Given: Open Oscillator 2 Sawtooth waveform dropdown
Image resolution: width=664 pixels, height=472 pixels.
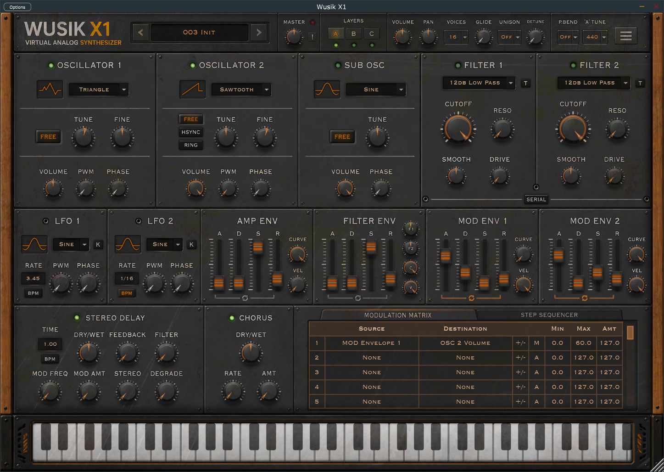Looking at the screenshot, I should 241,90.
